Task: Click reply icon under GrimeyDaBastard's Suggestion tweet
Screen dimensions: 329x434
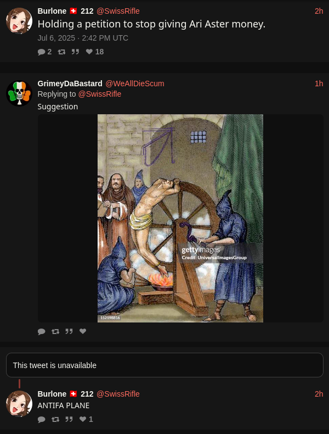Action: click(42, 331)
